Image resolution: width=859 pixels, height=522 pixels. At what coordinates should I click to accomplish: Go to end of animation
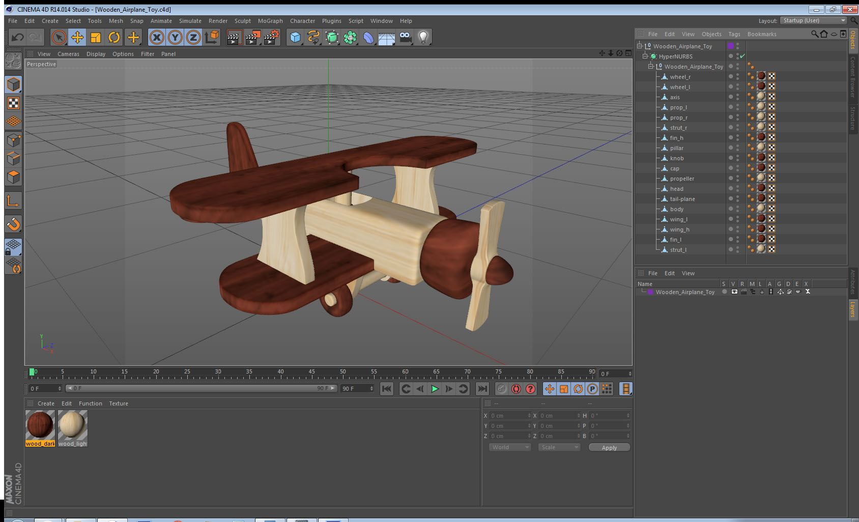pos(482,389)
